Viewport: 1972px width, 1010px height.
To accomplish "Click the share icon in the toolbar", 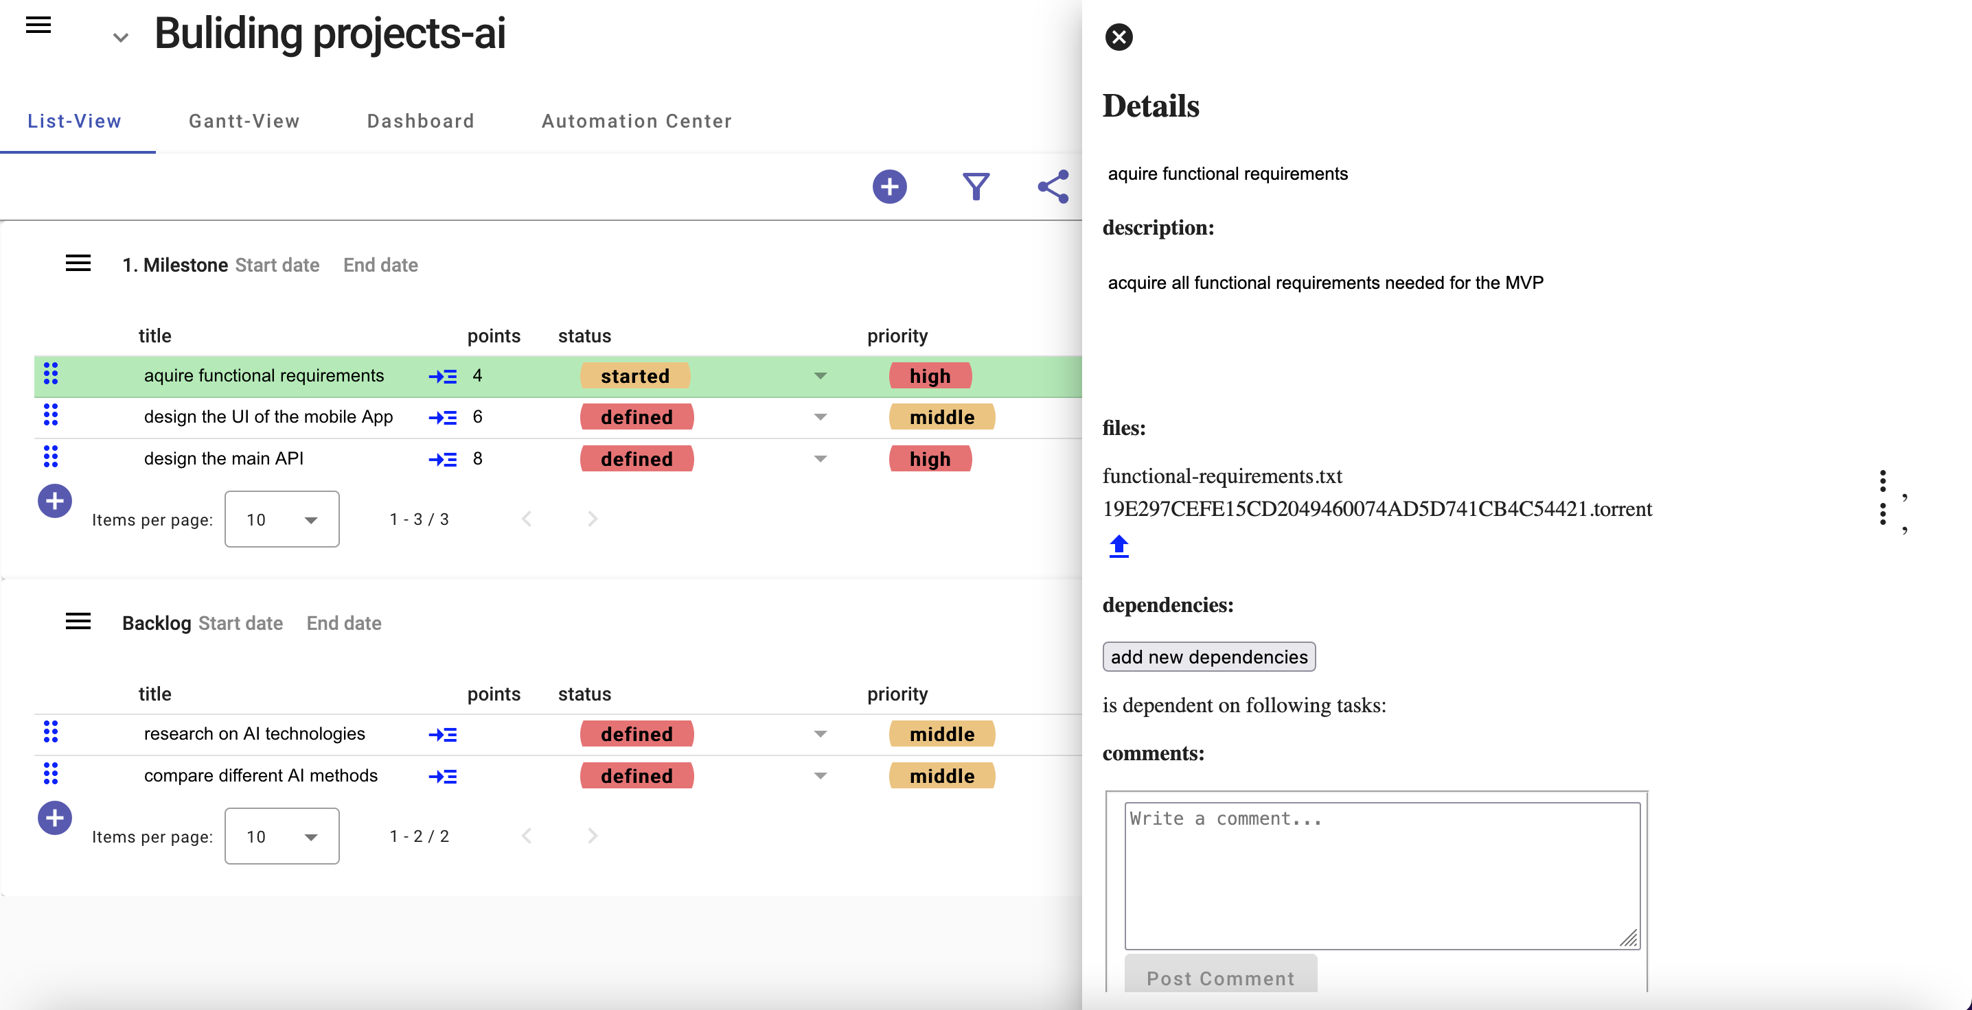I will (1053, 187).
